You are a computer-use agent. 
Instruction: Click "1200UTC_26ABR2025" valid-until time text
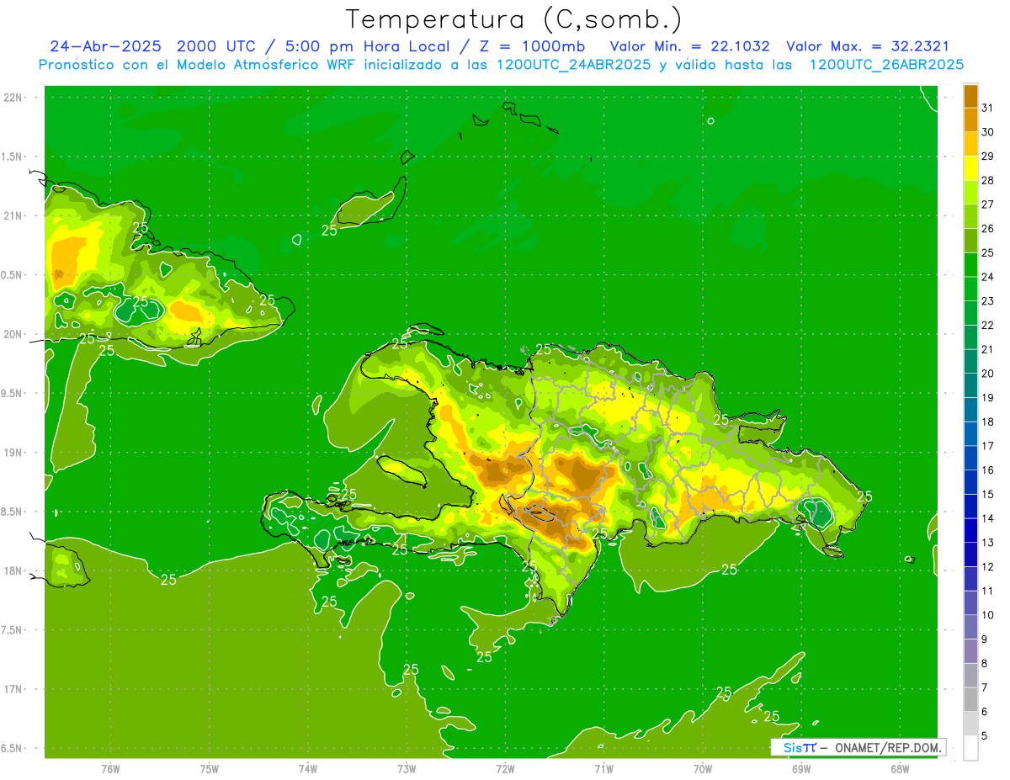(886, 65)
